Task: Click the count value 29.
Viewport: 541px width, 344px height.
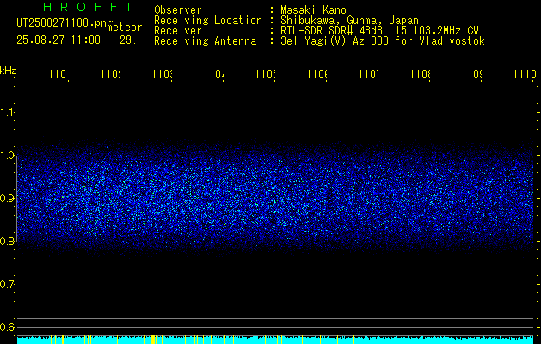Action: click(x=128, y=40)
